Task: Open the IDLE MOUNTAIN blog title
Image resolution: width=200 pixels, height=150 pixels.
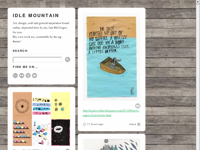Action: pyautogui.click(x=36, y=15)
